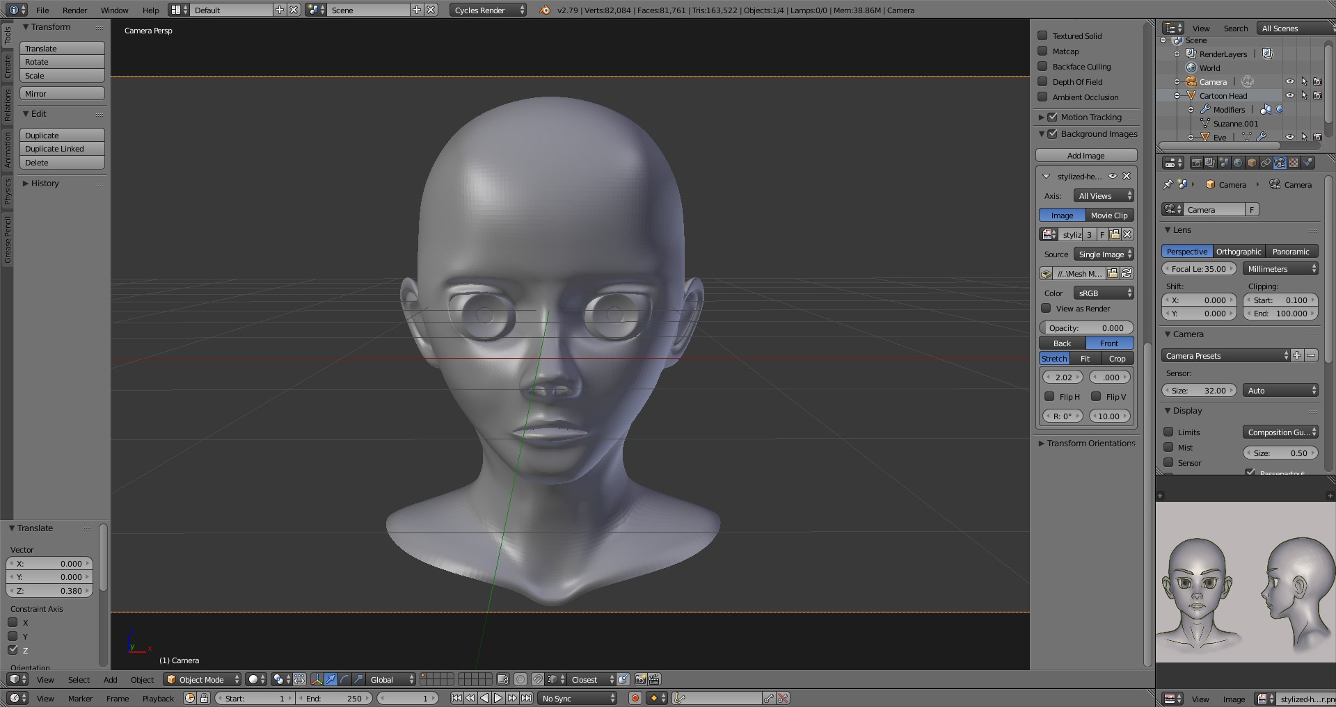Reload the background image file

click(1127, 274)
